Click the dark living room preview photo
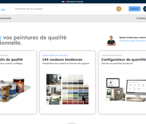Image resolution: width=146 pixels, height=124 pixels. (54, 79)
